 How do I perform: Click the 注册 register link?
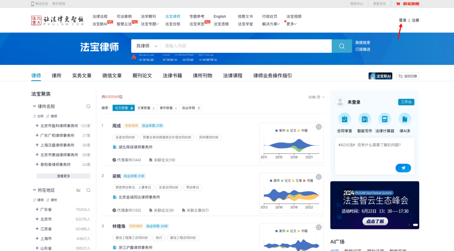[415, 20]
